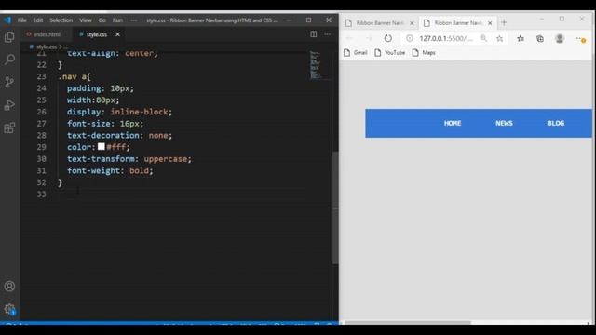Open browser Collections icon
The image size is (596, 335).
(540, 38)
